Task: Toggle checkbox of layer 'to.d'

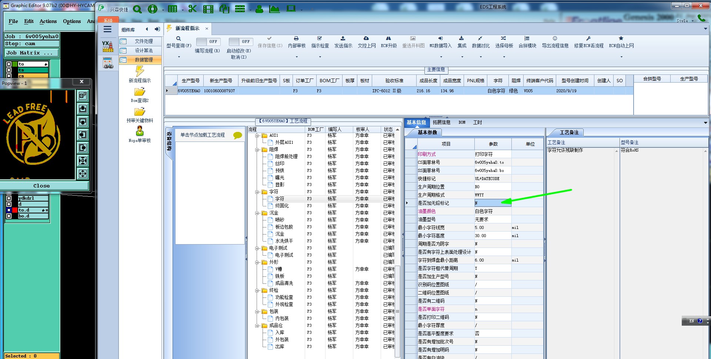Action: [x=9, y=210]
